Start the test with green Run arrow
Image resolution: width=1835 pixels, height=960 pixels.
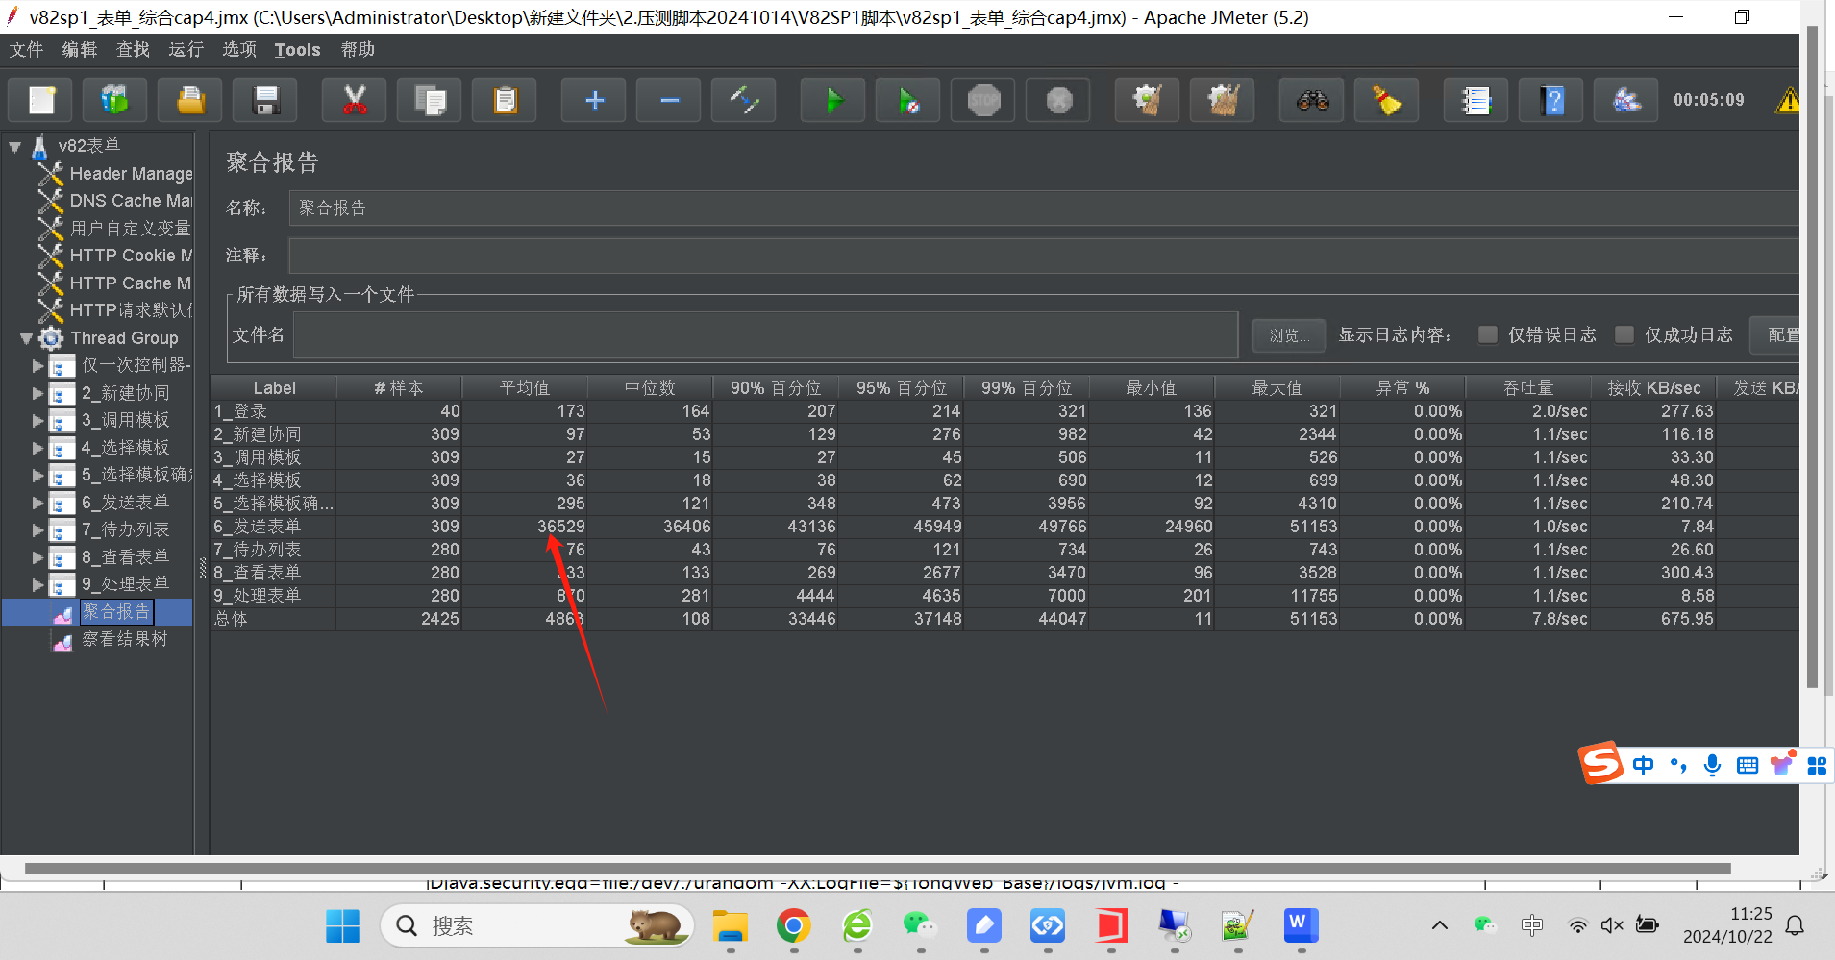[833, 100]
